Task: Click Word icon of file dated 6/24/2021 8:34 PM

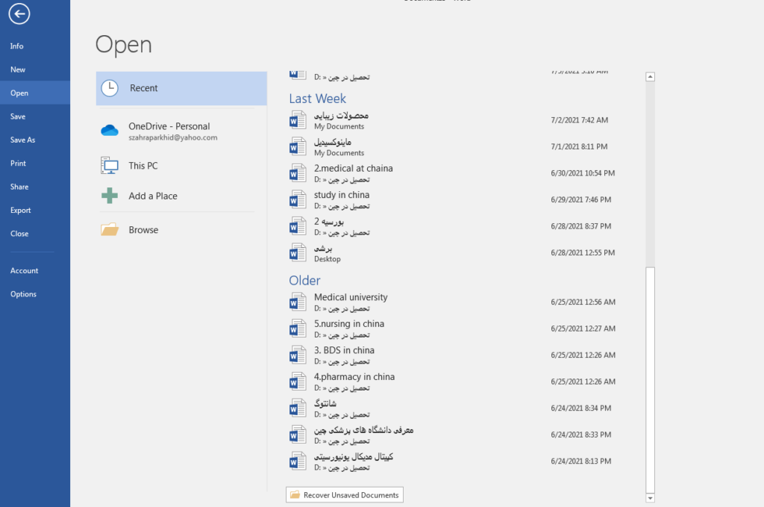Action: (298, 408)
